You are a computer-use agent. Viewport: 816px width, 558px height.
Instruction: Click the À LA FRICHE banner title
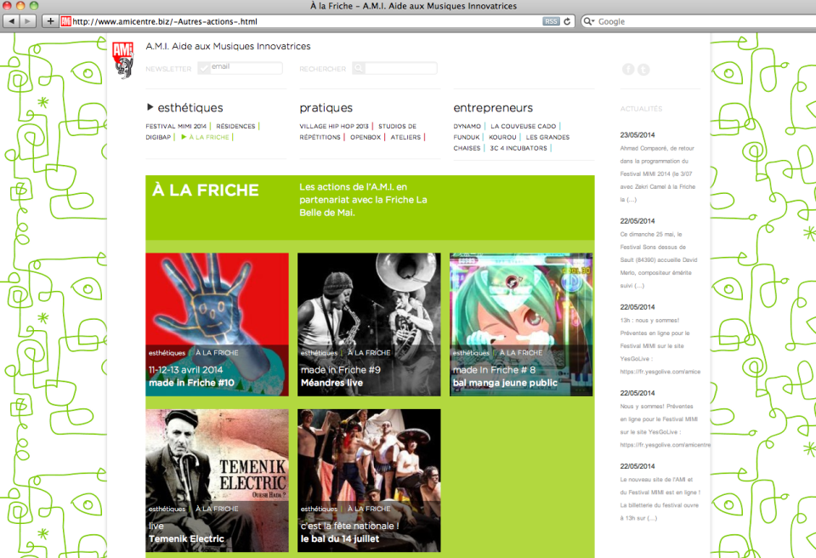pyautogui.click(x=206, y=191)
